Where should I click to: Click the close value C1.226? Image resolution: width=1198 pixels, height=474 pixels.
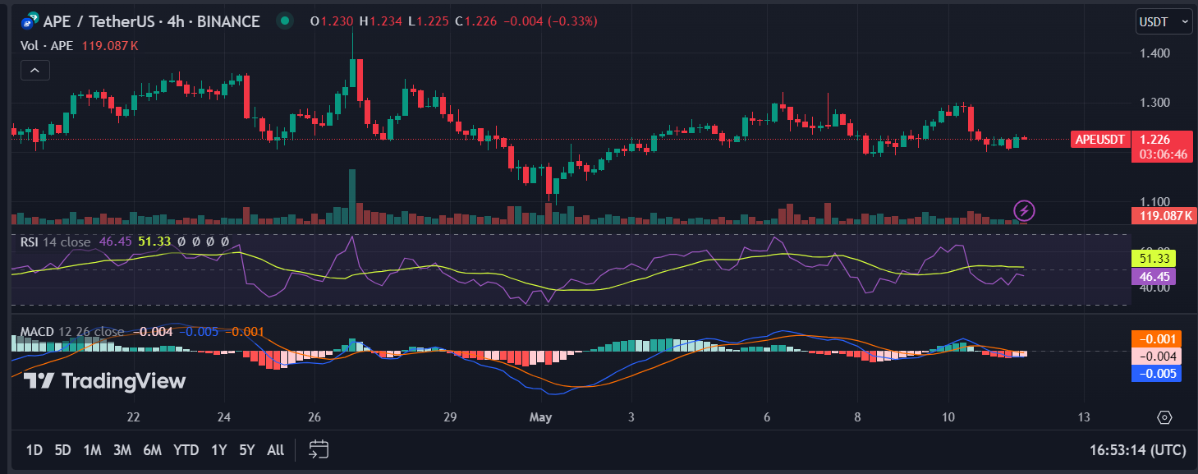pyautogui.click(x=478, y=21)
